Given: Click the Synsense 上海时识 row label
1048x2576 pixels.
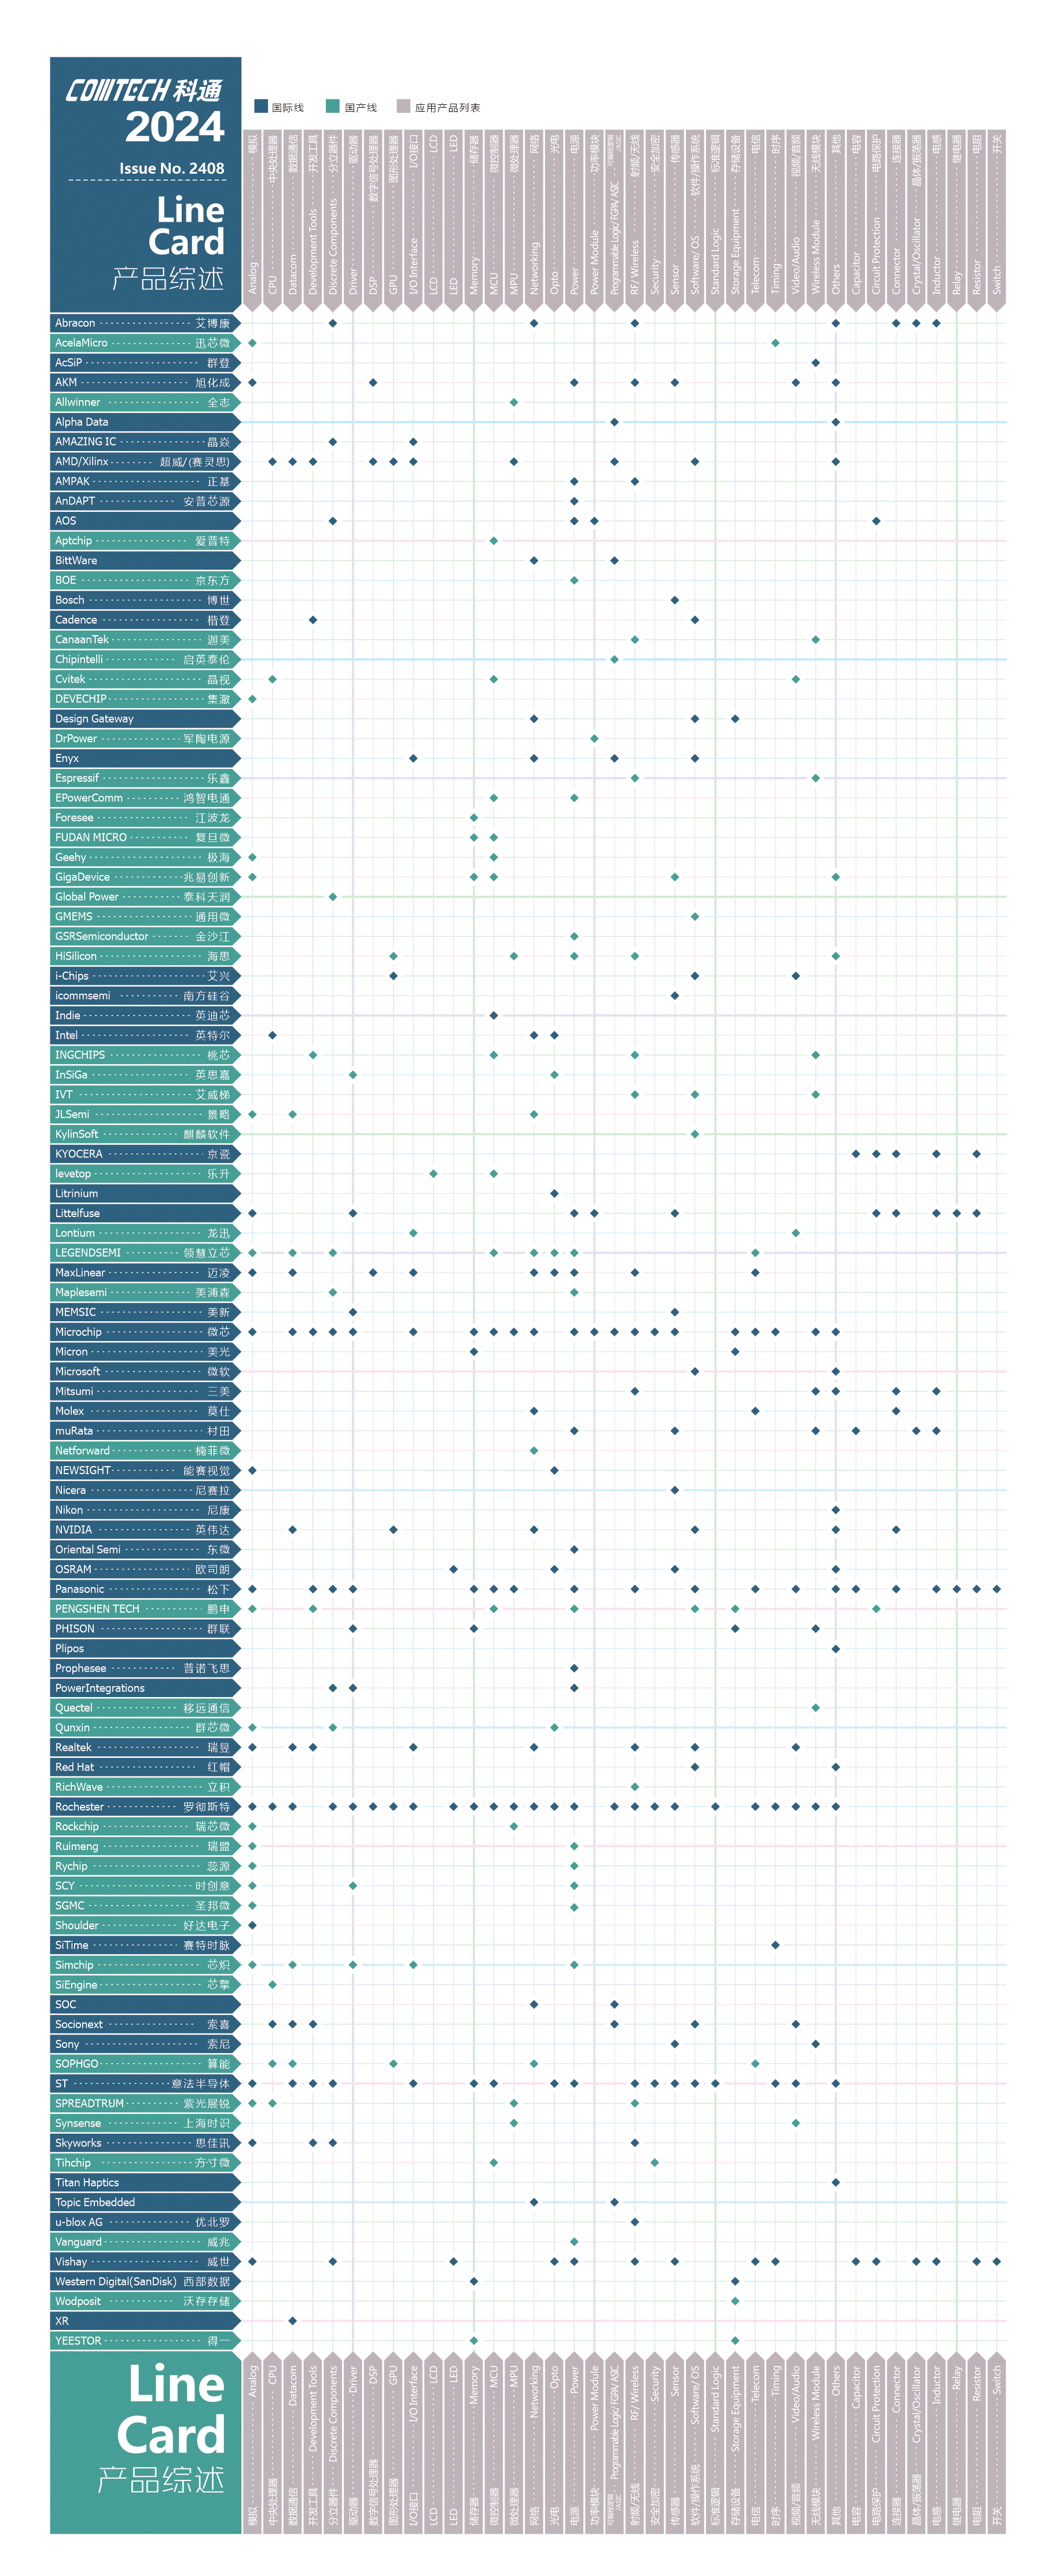Looking at the screenshot, I should [x=145, y=2123].
